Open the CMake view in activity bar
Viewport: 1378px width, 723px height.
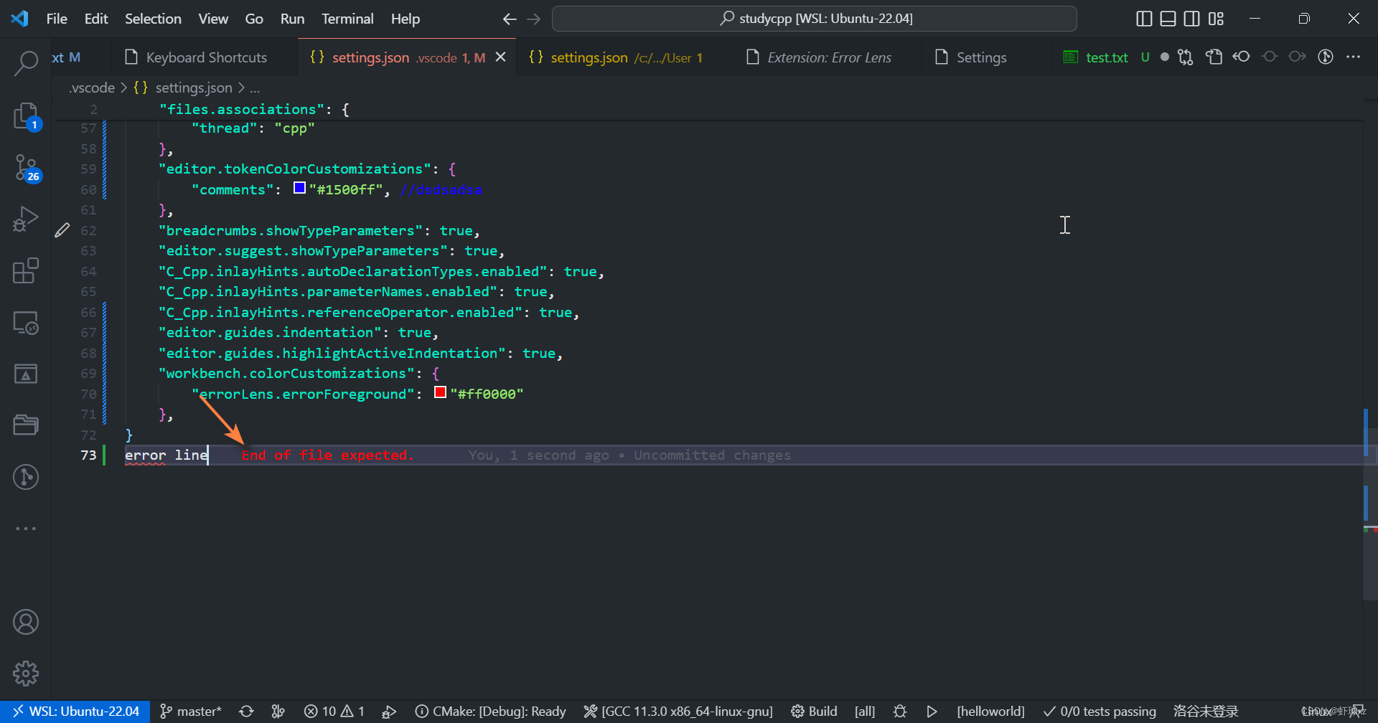pos(26,374)
